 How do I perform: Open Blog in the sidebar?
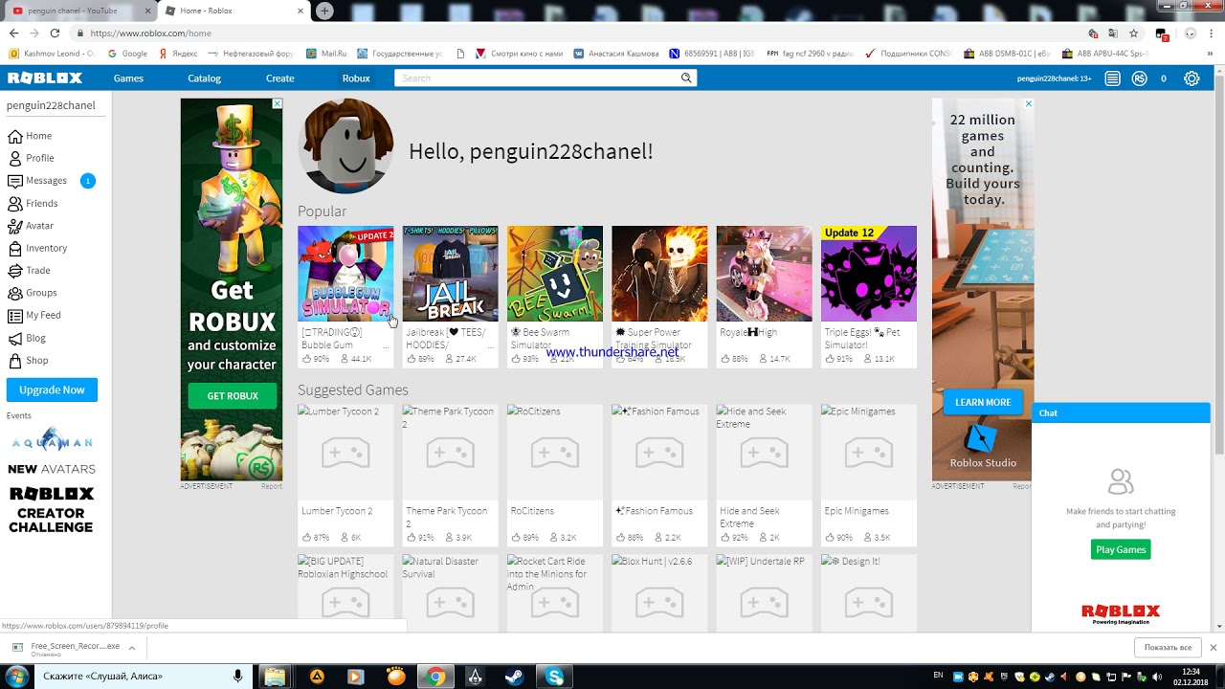[35, 338]
